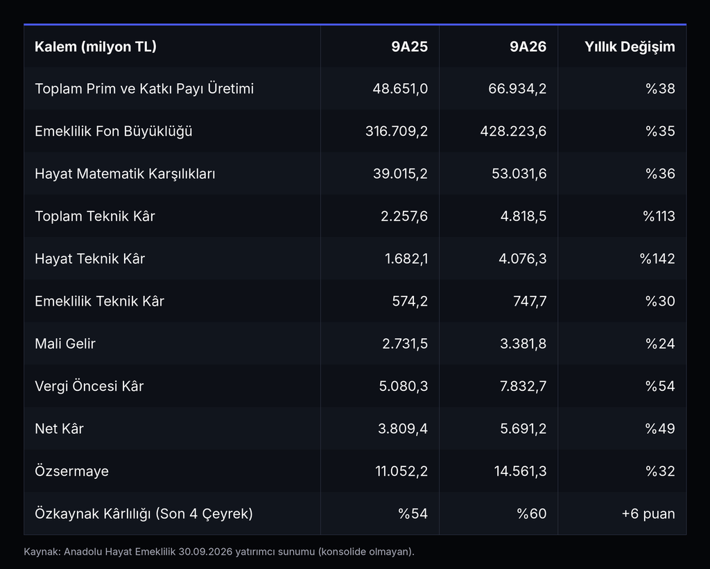Image resolution: width=710 pixels, height=569 pixels.
Task: Click the "Toplam Teknik Kâr" row label
Action: (94, 216)
